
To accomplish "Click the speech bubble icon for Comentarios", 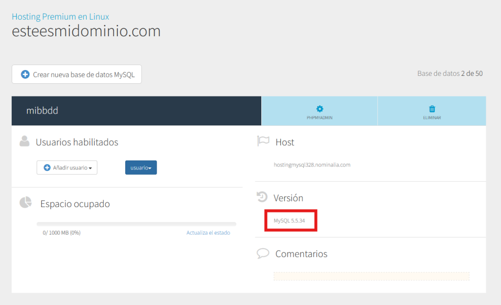I will click(263, 254).
